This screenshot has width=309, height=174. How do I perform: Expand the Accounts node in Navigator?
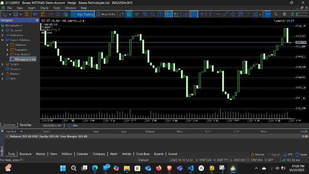tap(3, 30)
